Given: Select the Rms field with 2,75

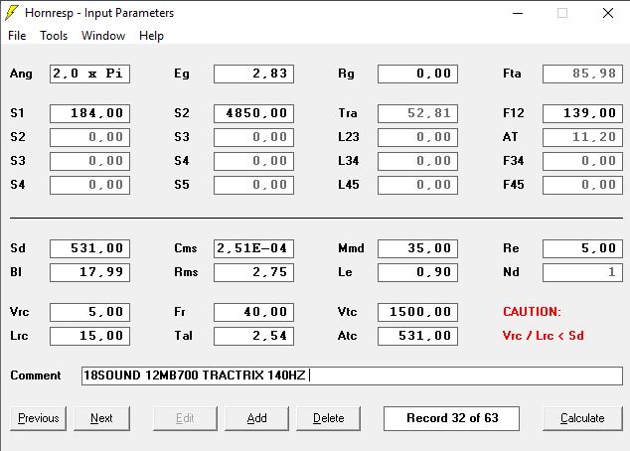Looking at the screenshot, I should click(253, 273).
